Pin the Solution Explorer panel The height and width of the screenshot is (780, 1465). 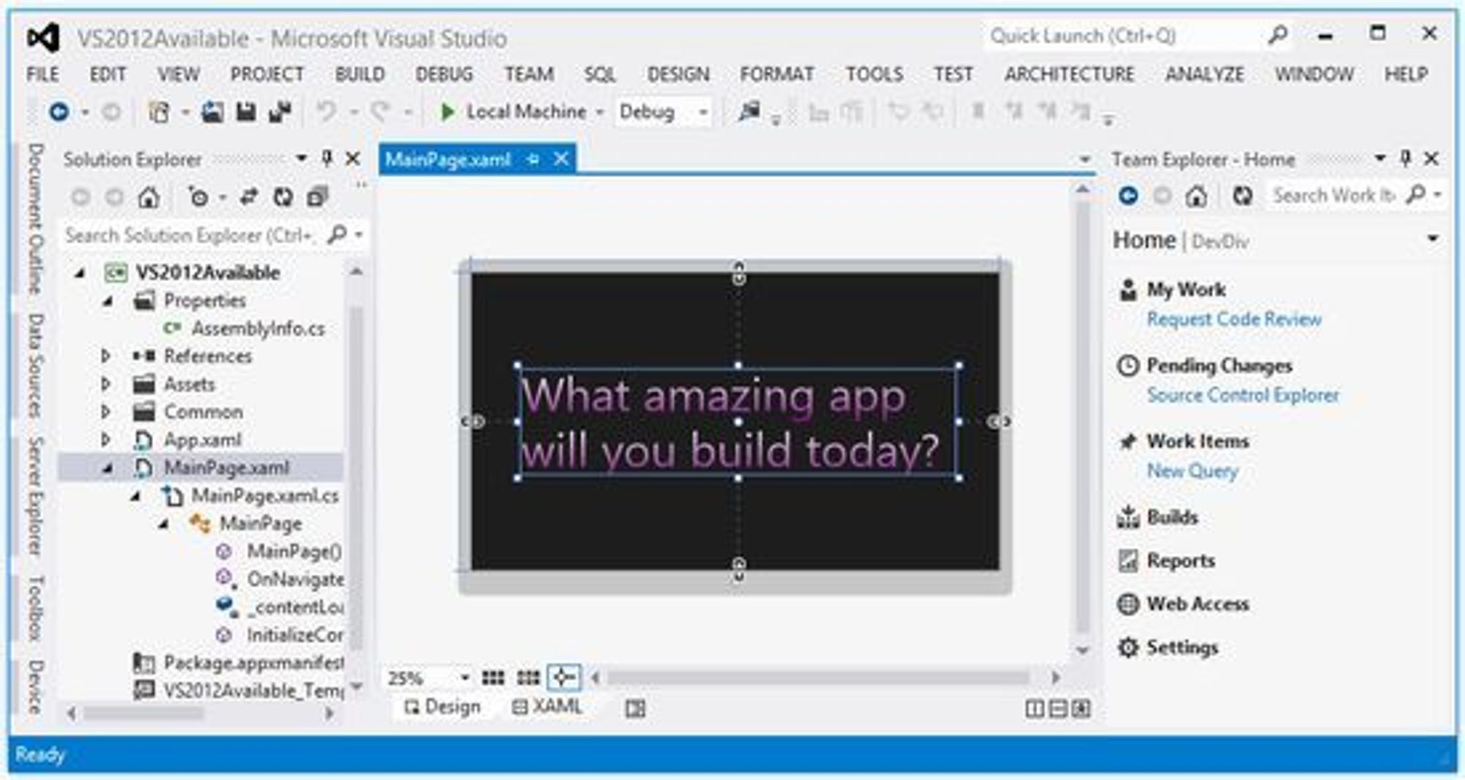coord(327,159)
